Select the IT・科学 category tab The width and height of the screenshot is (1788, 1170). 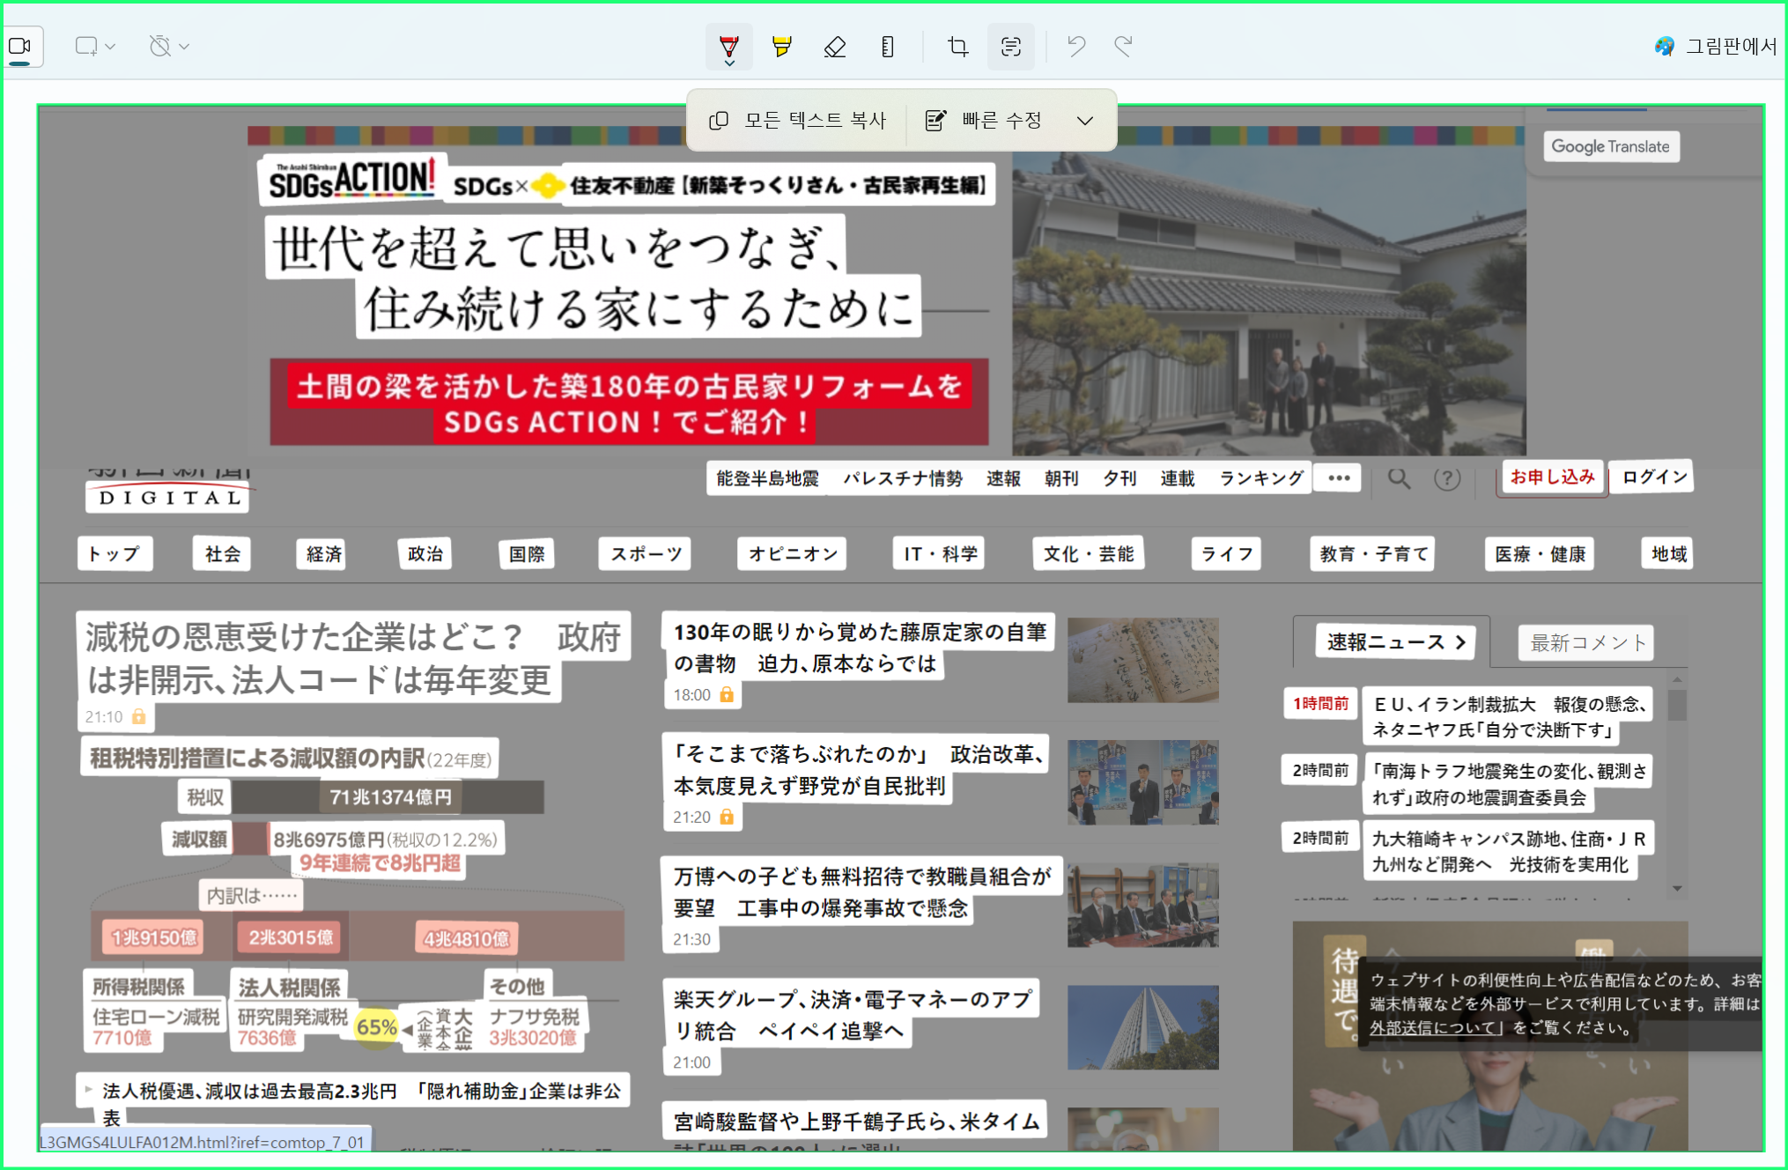[939, 554]
